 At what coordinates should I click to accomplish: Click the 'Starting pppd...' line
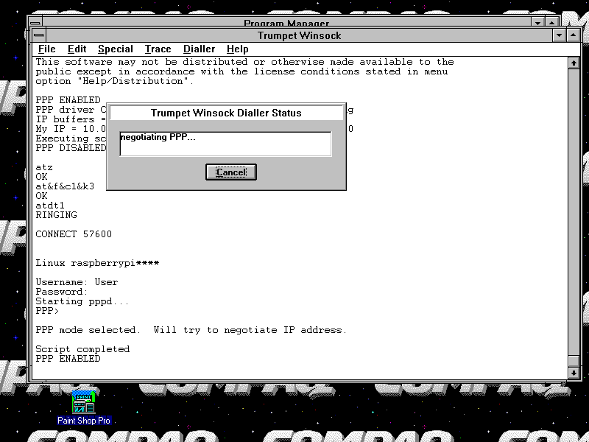click(82, 301)
